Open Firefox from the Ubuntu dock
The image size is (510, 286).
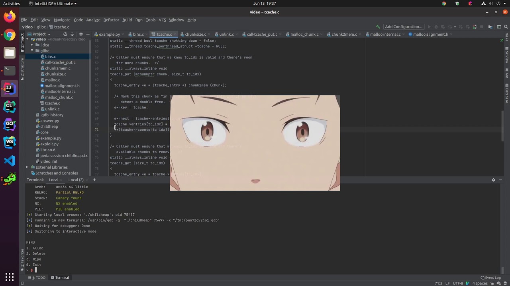coord(10,17)
